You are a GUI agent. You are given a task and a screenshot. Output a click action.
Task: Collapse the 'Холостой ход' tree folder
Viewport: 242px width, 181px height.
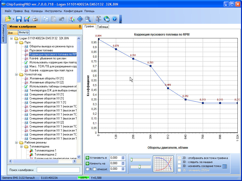(x=17, y=74)
